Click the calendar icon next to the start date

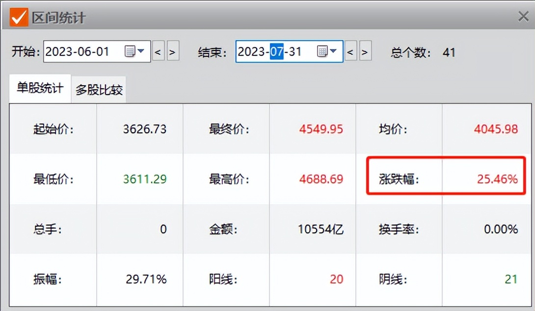point(129,52)
